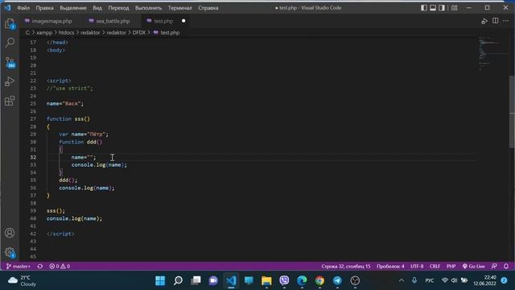The height and width of the screenshot is (290, 515).
Task: Open the Explorer view in activity bar
Action: [10, 23]
